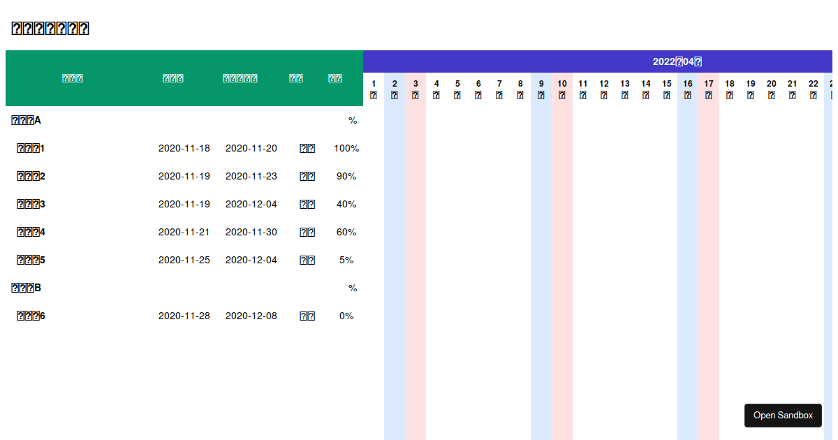This screenshot has width=838, height=440.
Task: Click the first green column header
Action: coord(73,78)
